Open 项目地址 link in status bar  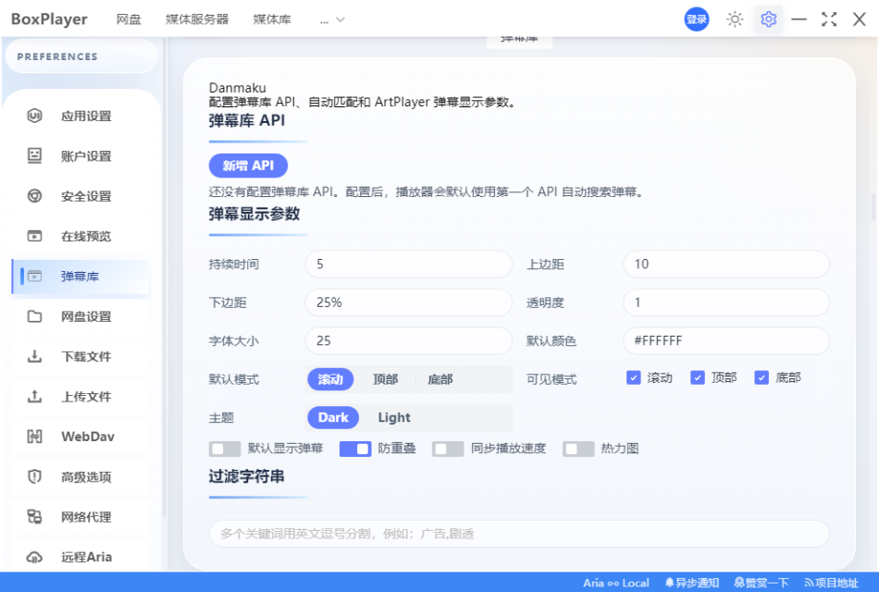click(832, 583)
